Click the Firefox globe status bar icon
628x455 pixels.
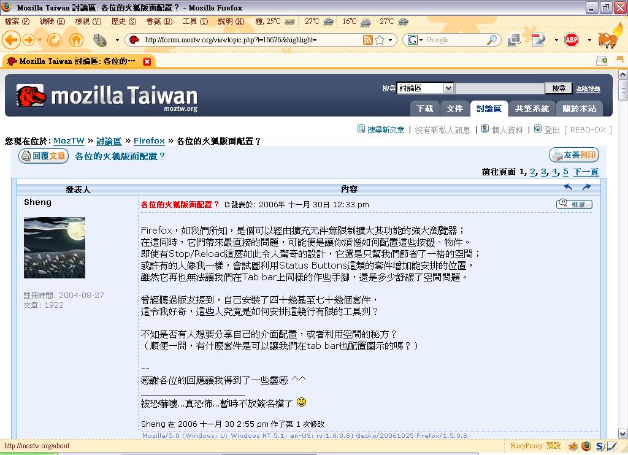pos(586,446)
